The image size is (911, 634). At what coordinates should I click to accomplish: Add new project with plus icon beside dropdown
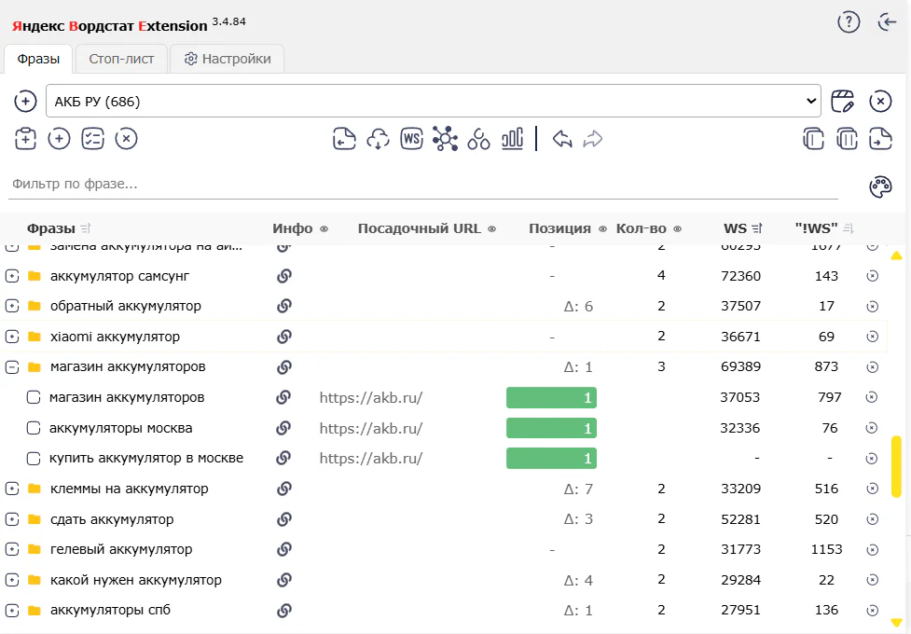[x=25, y=101]
